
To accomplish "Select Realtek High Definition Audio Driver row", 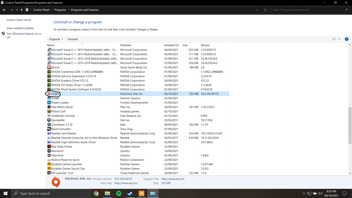I will point(137,142).
